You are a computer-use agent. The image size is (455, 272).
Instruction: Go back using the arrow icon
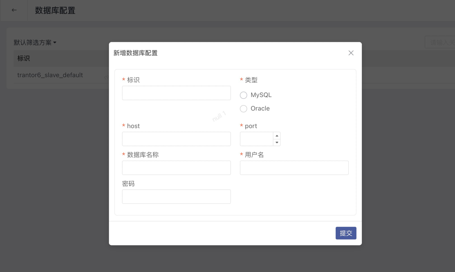[14, 10]
